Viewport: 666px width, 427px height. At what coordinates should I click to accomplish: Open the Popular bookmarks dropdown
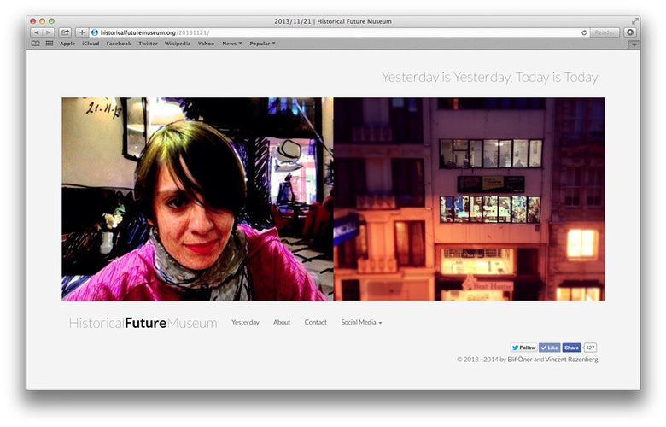(262, 43)
